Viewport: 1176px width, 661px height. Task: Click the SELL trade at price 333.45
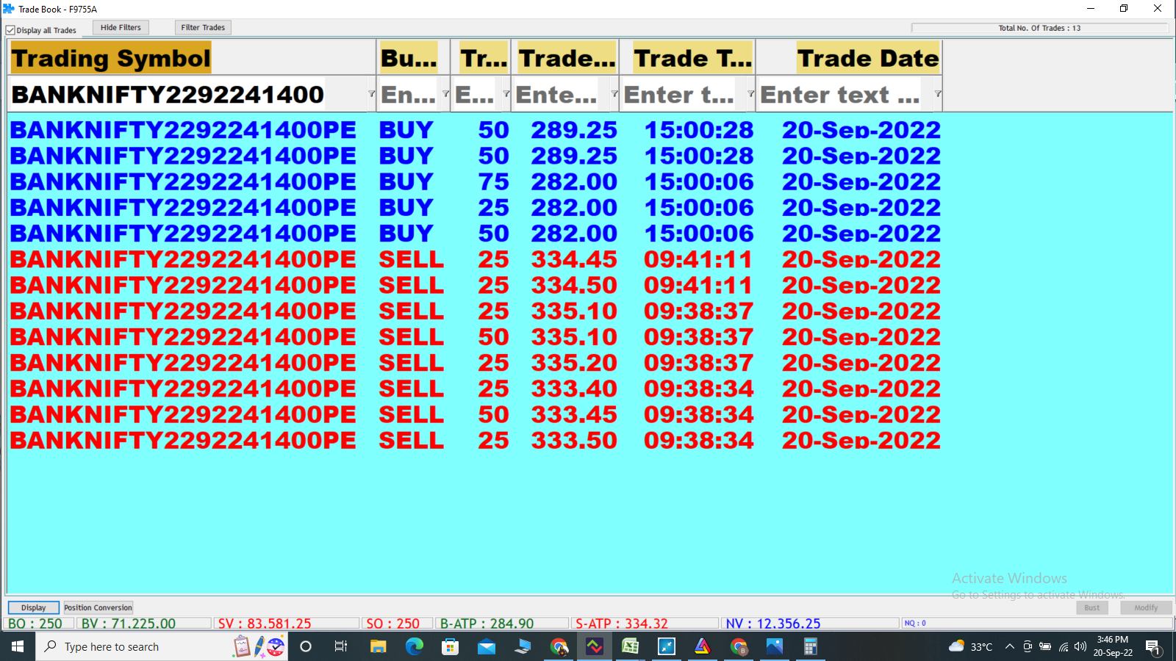coord(475,415)
